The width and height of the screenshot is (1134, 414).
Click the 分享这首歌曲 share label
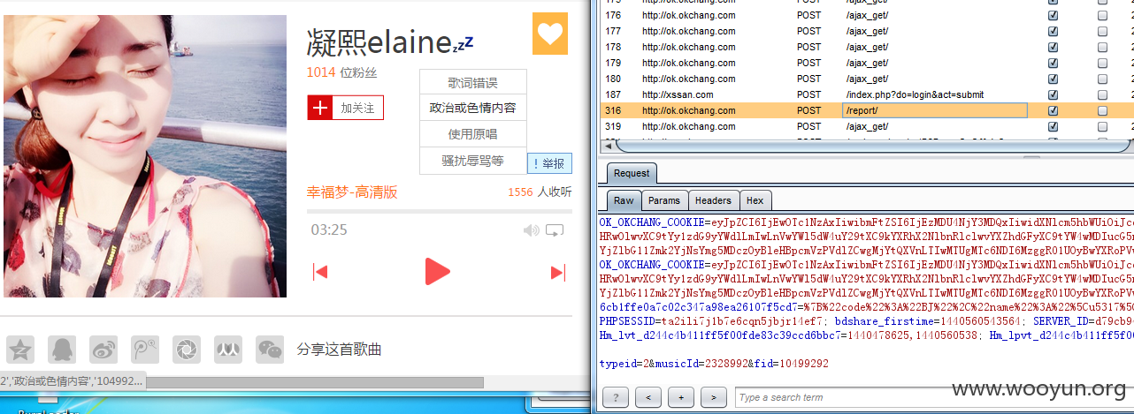tap(339, 350)
